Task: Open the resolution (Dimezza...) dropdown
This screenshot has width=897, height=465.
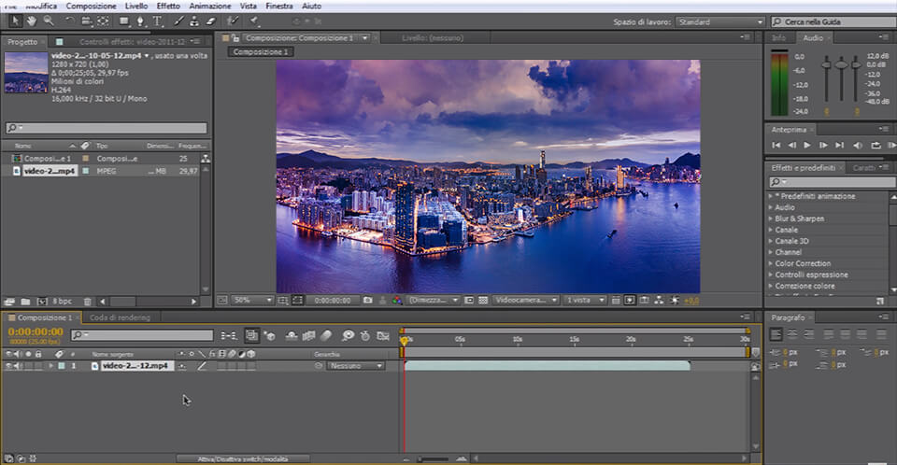Action: coord(434,300)
